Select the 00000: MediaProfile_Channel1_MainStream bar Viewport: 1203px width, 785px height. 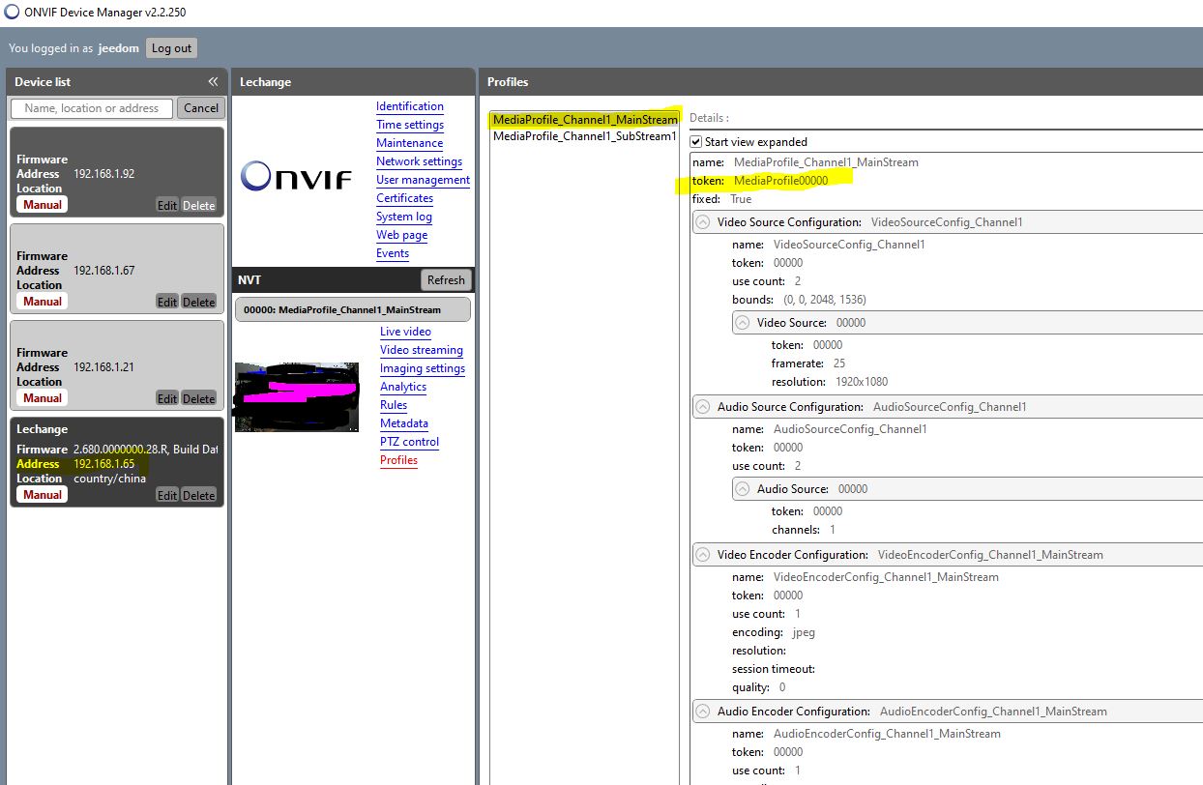click(x=353, y=310)
